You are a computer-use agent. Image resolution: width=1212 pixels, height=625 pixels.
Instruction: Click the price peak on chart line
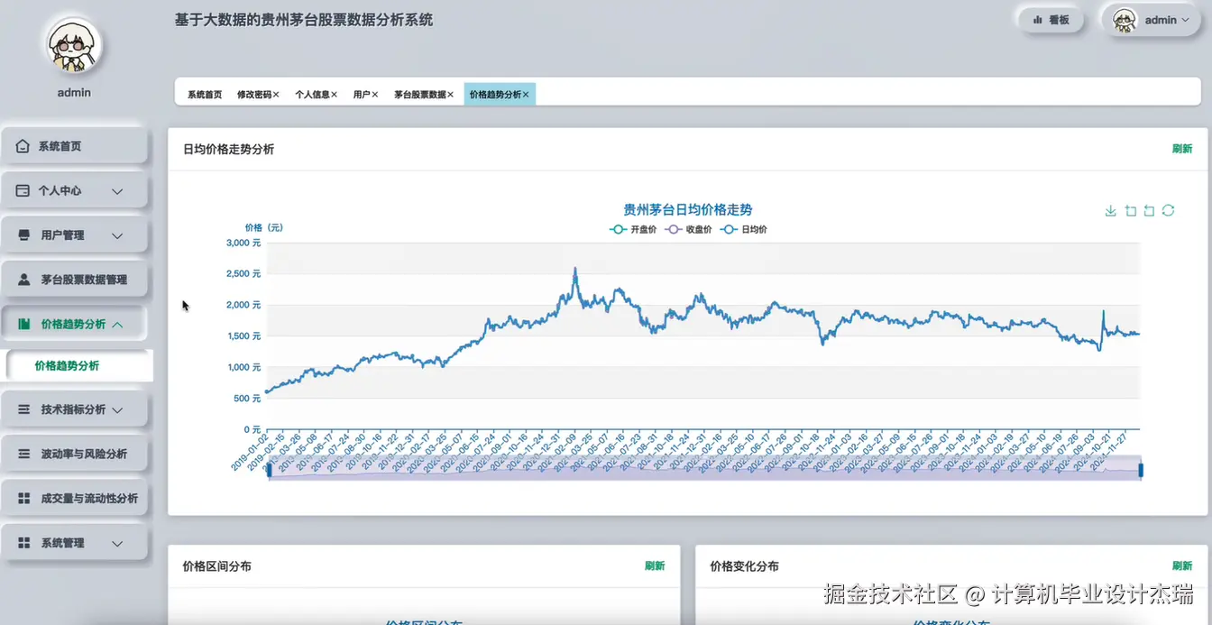(x=575, y=269)
